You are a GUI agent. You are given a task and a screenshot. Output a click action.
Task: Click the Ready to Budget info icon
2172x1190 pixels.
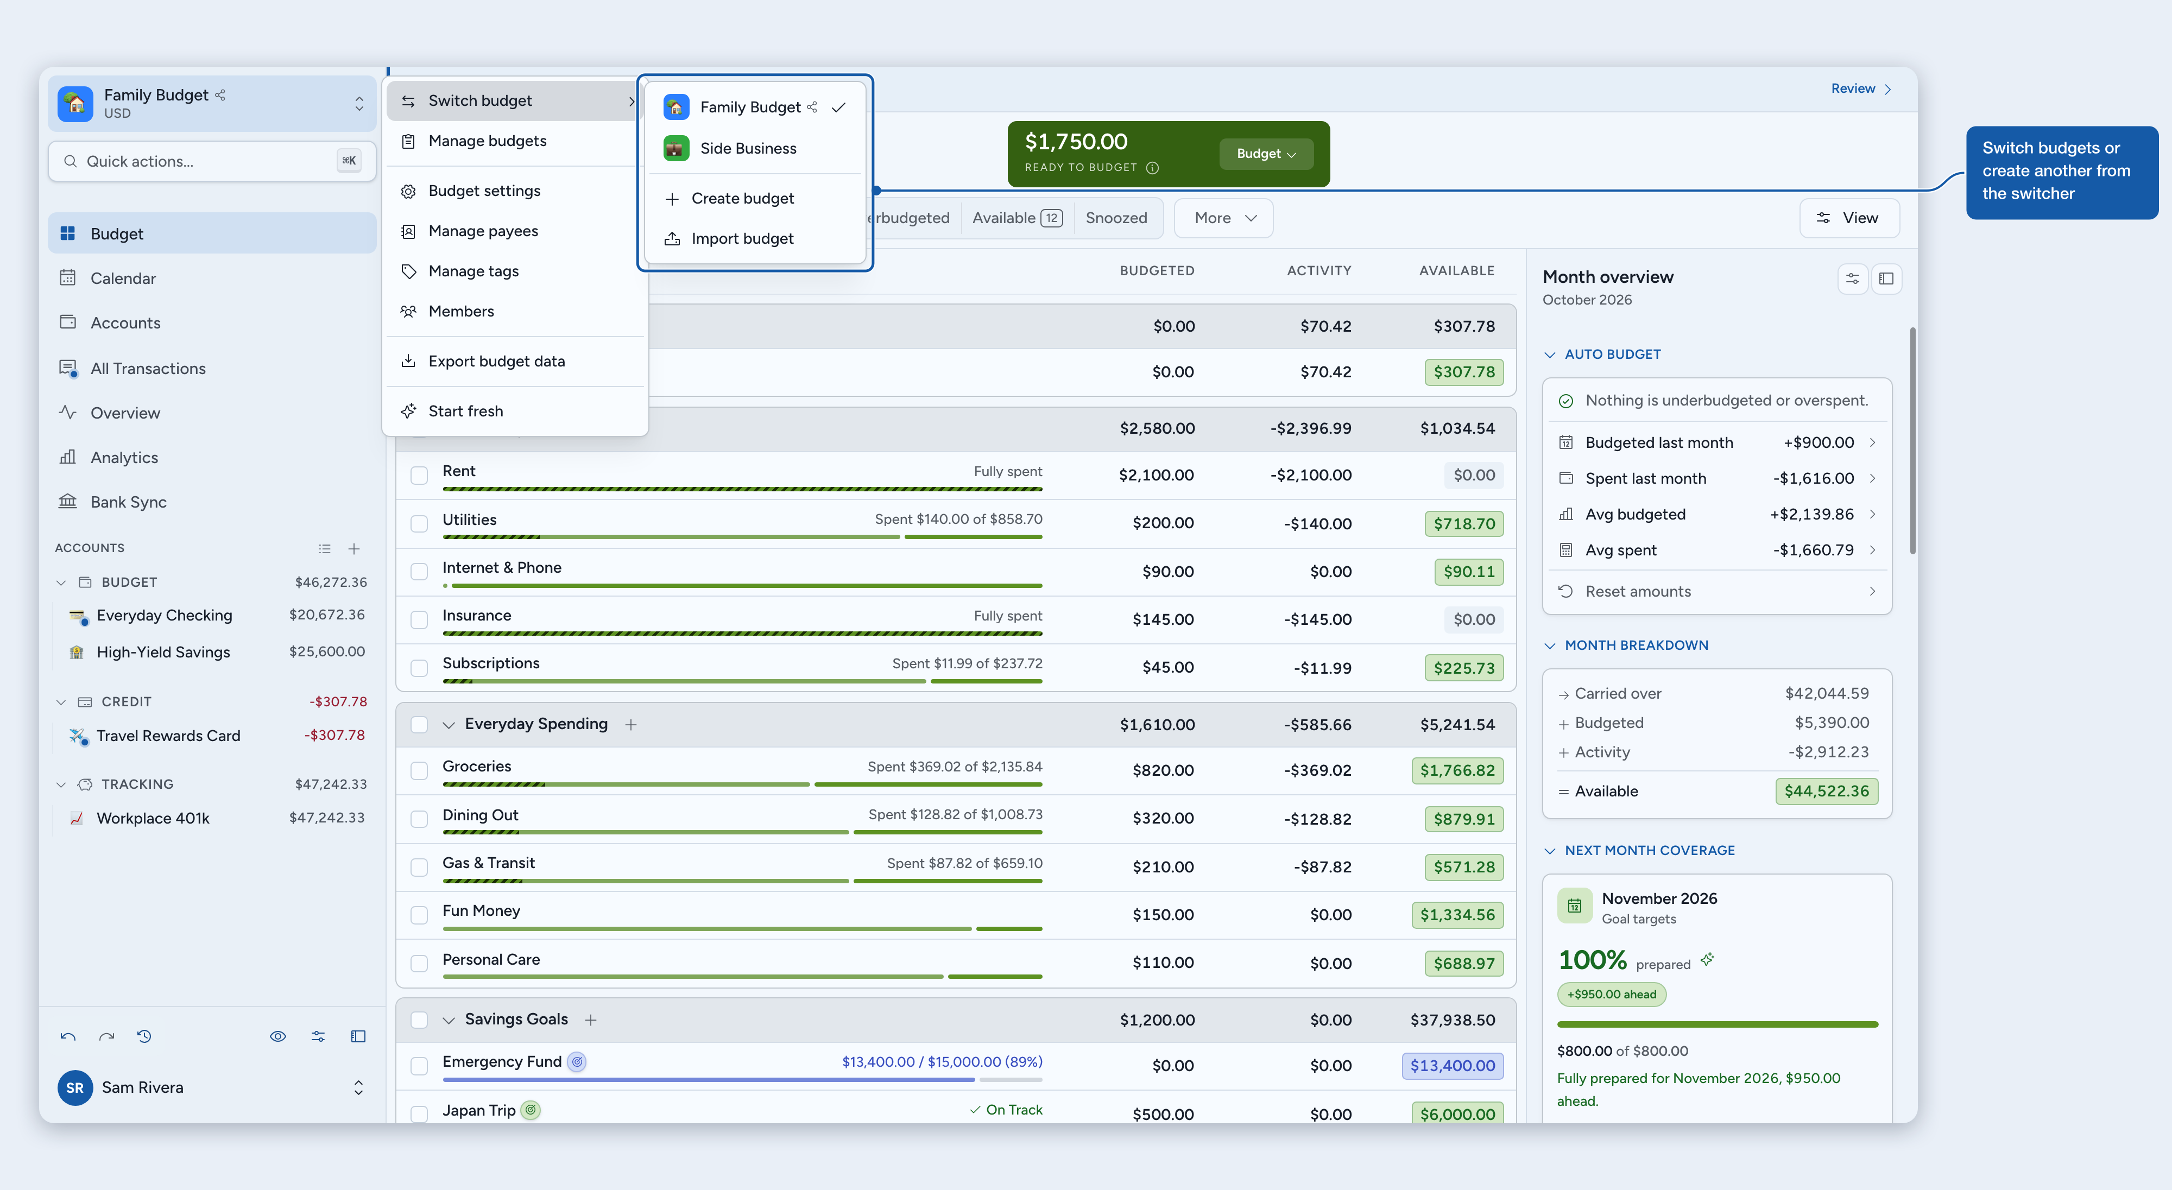click(1153, 168)
